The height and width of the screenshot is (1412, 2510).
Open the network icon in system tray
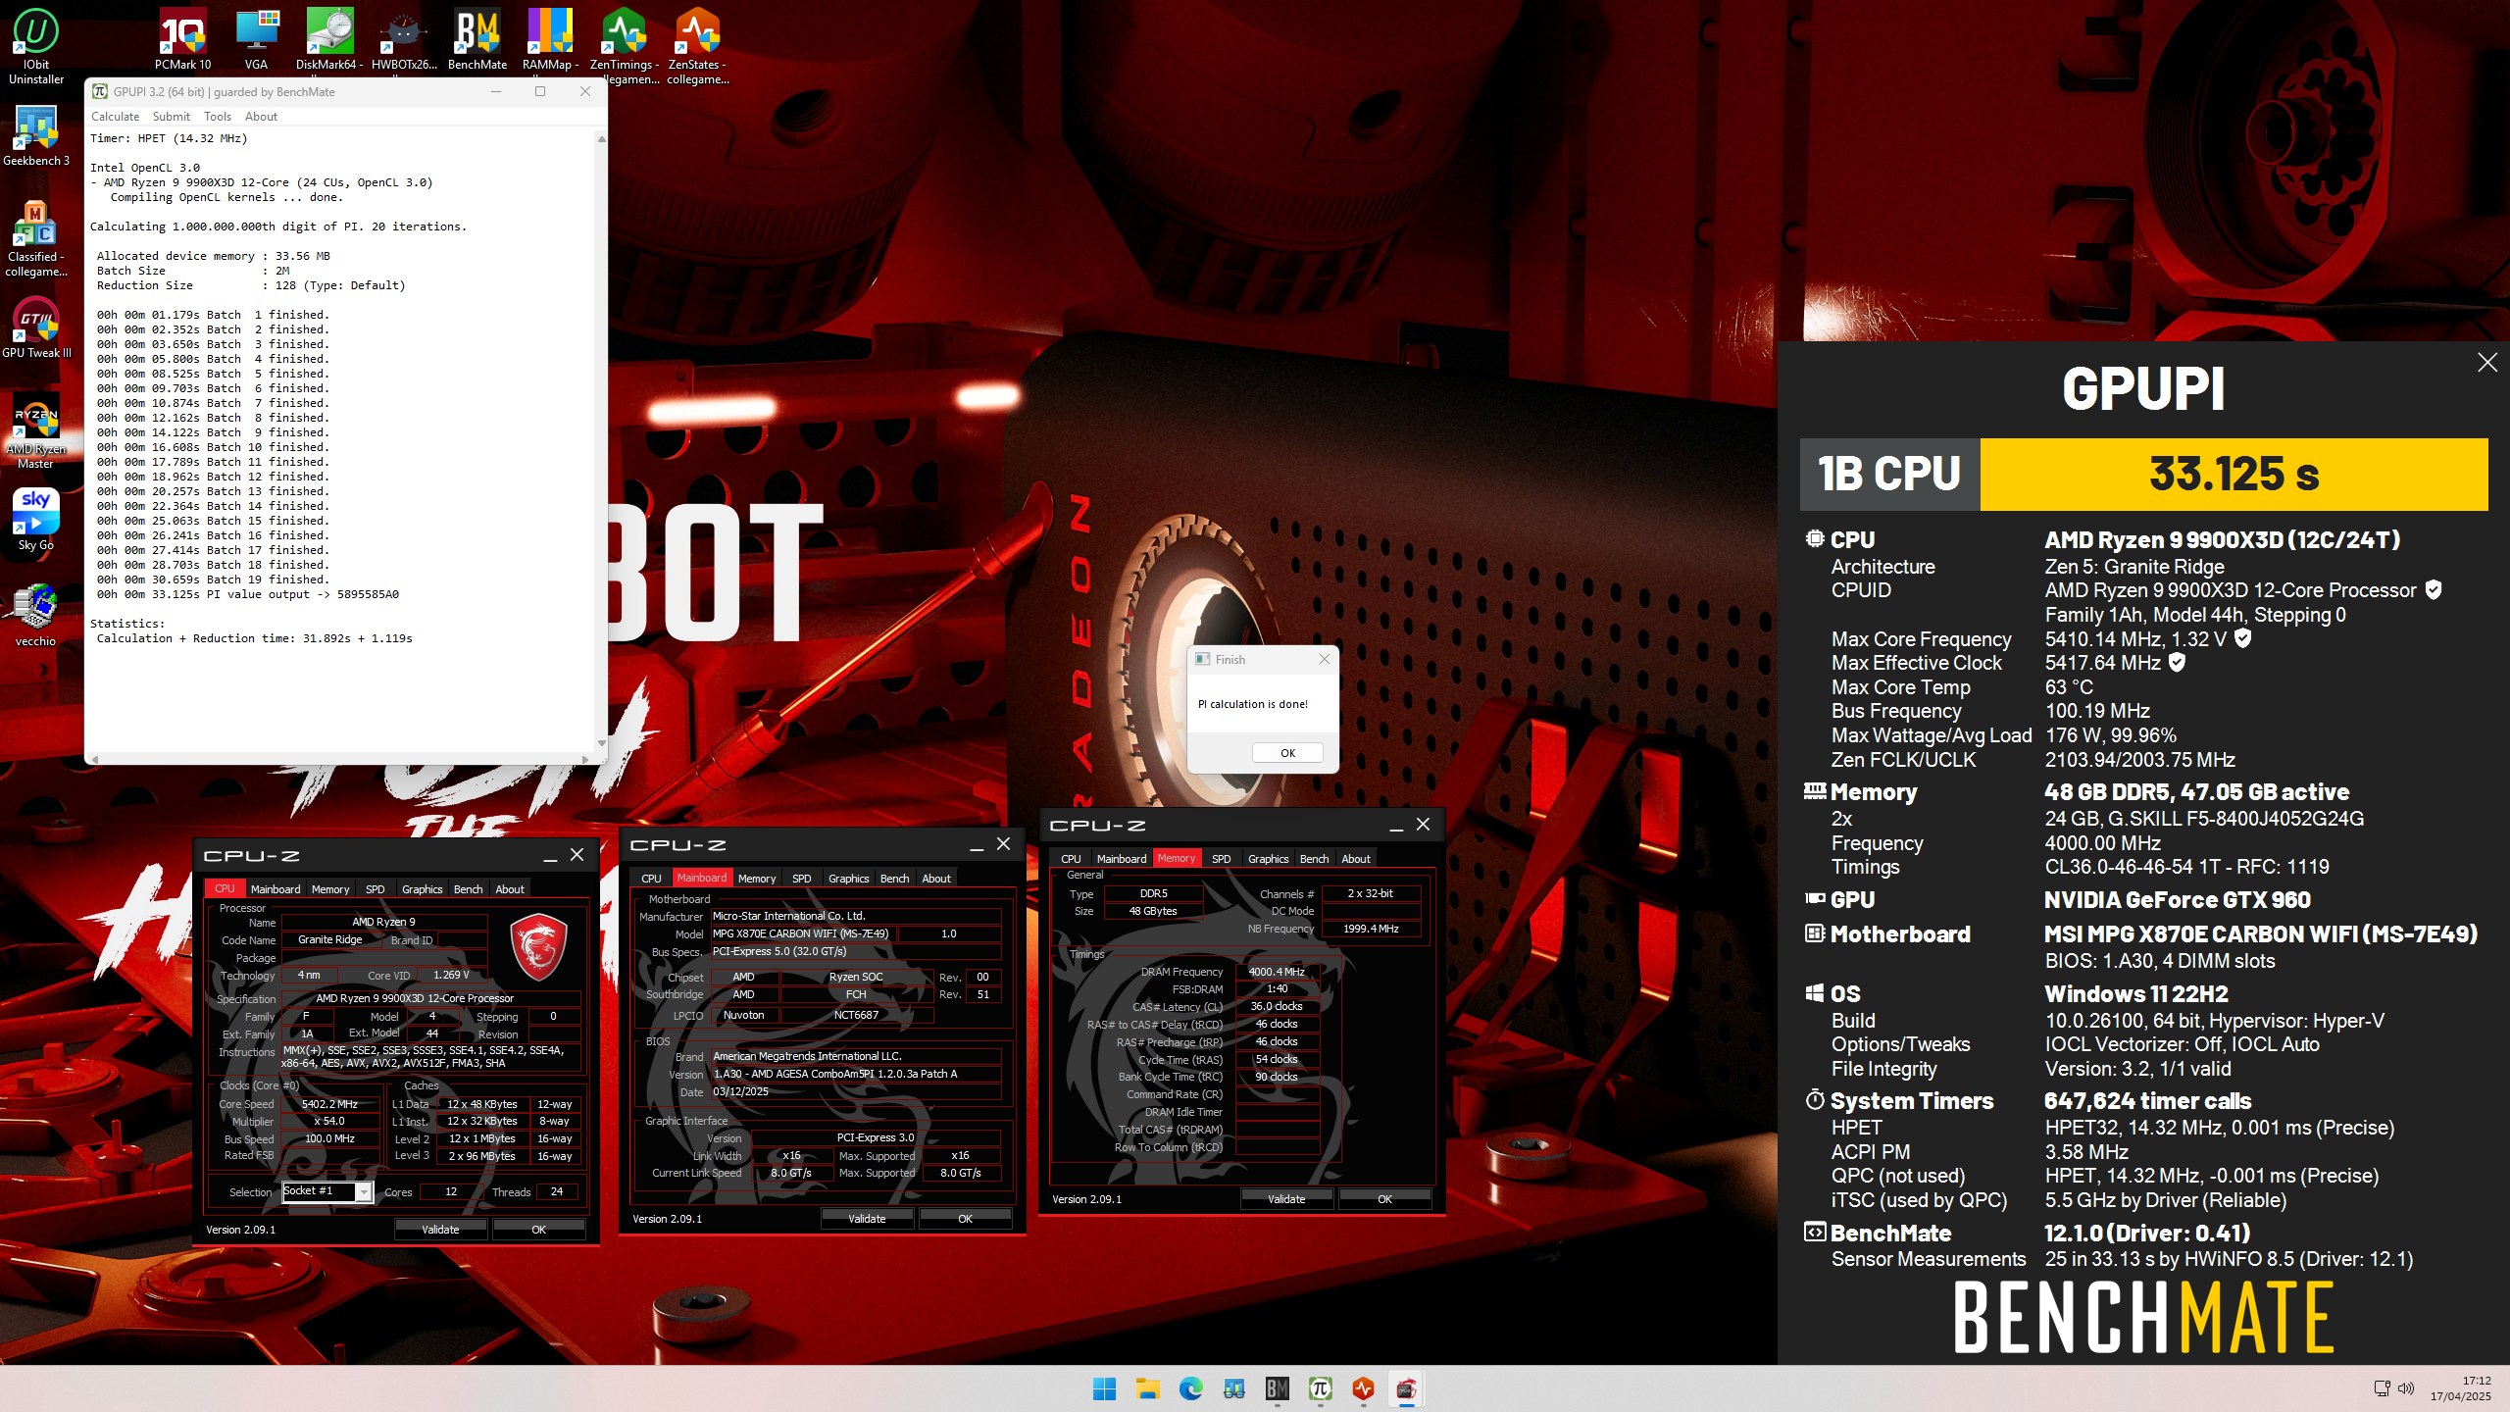(x=2382, y=1388)
